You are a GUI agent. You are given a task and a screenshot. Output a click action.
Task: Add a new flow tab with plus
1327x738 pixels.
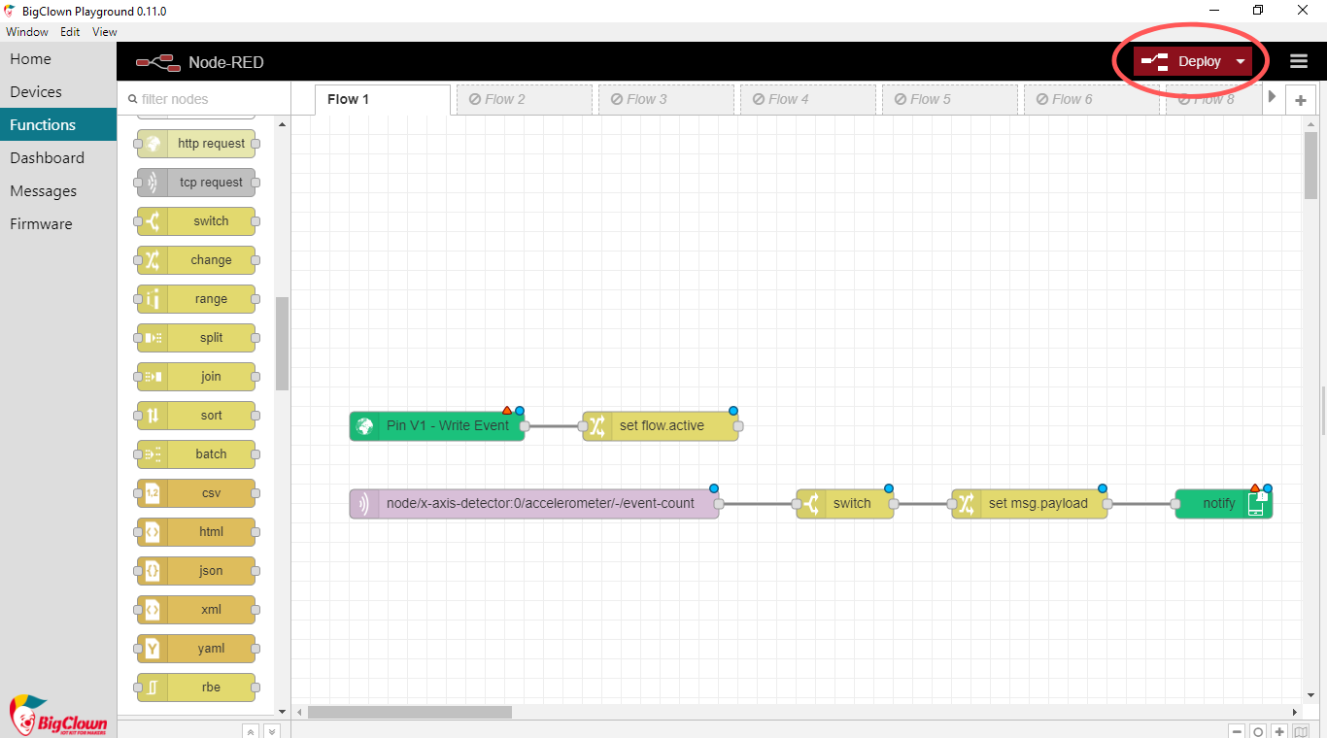[1301, 100]
